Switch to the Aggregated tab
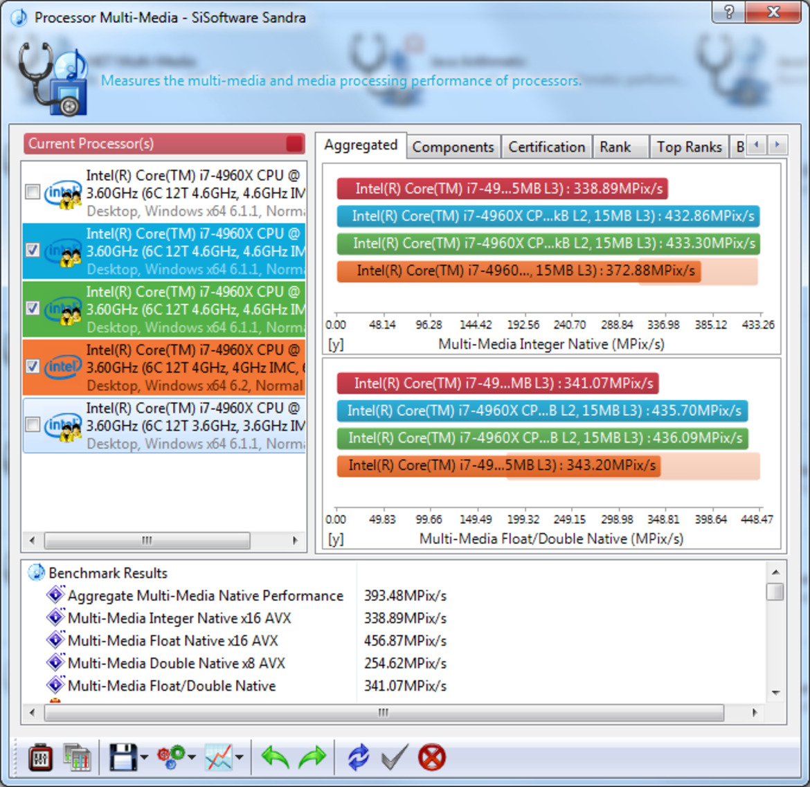 [361, 145]
